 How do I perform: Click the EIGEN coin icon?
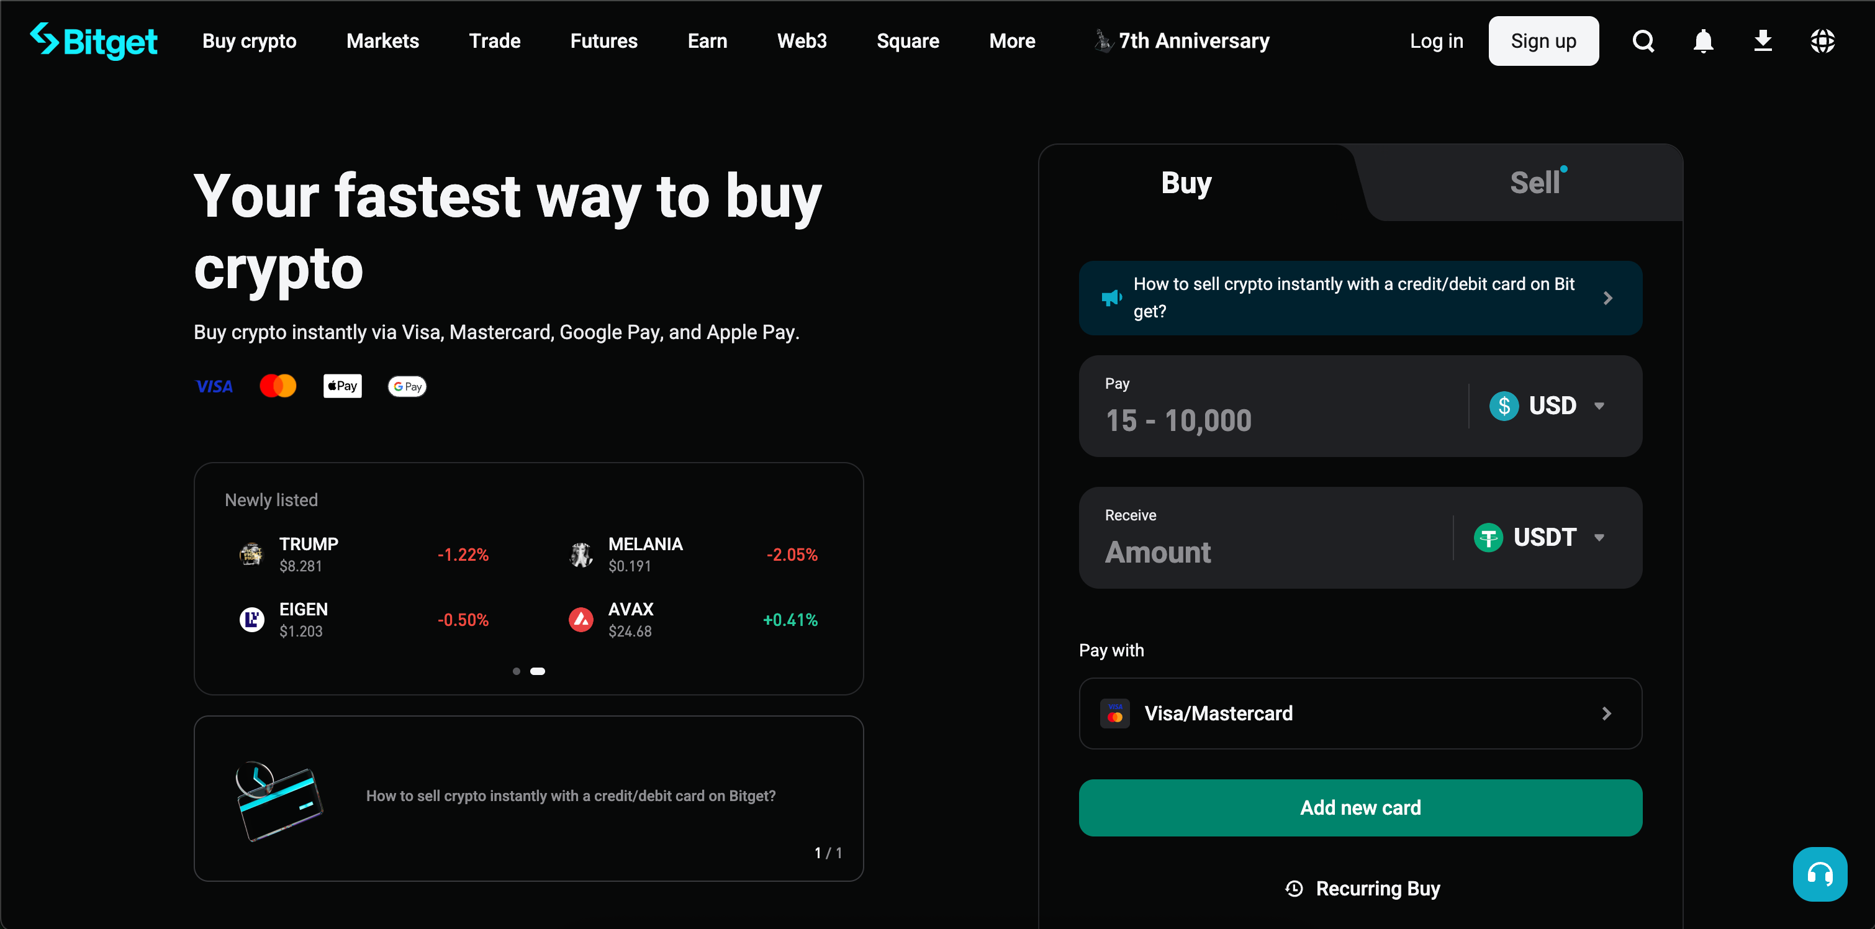click(252, 620)
